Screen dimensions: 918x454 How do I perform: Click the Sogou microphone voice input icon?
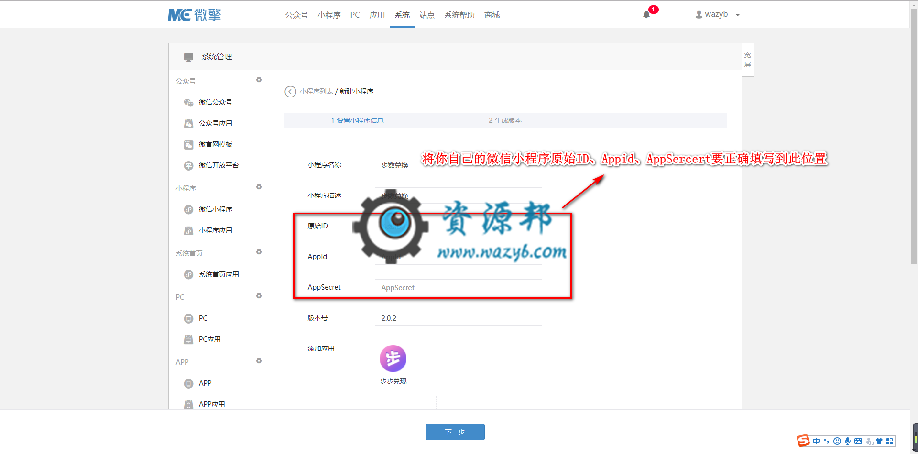(x=847, y=441)
